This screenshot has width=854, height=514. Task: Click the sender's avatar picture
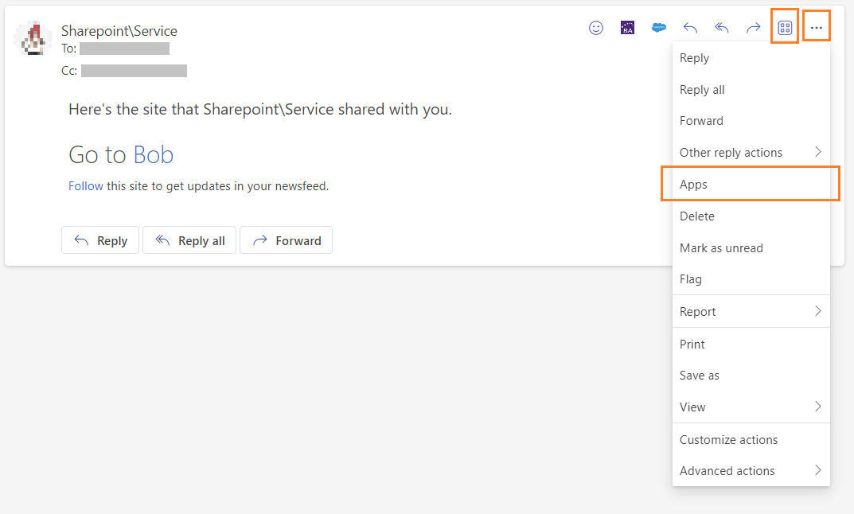[33, 38]
